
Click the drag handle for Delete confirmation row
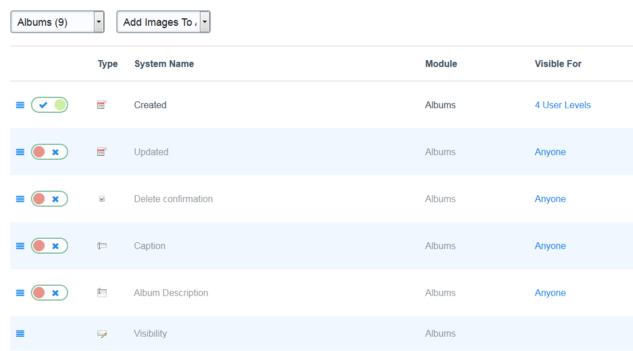[20, 199]
